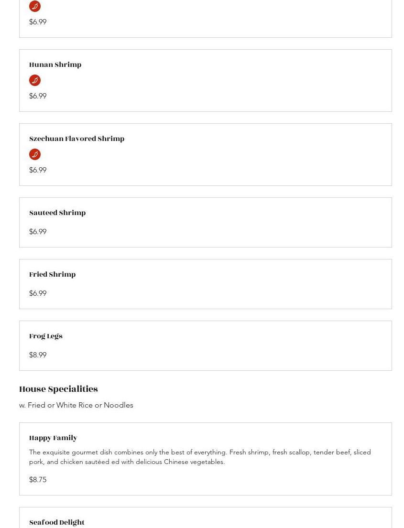The width and height of the screenshot is (404, 528).
Task: Click the $8.99 Frog Legs price
Action: 38,355
